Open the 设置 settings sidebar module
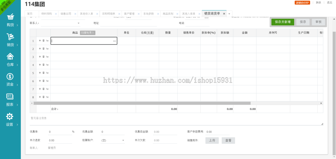Screen dimensions: 336x159 [x=10, y=120]
